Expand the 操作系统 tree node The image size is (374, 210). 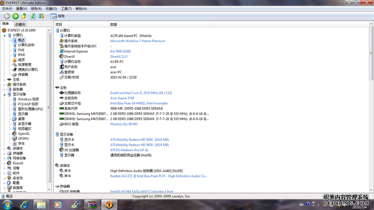4,84
